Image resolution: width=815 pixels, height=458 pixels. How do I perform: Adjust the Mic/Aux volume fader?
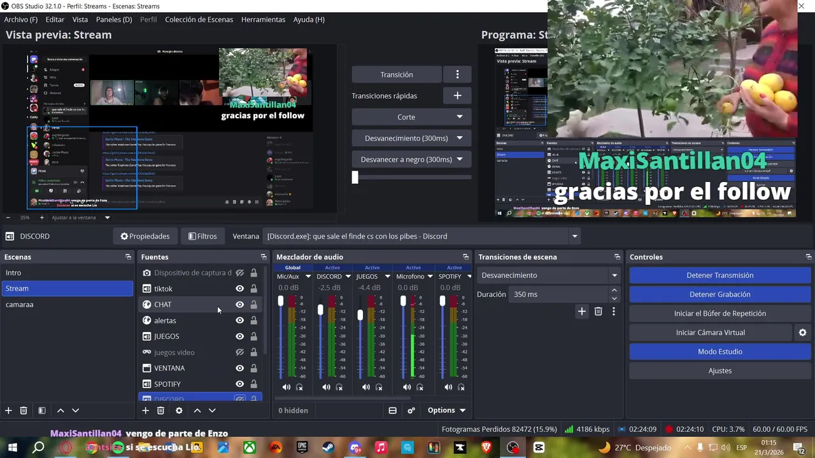281,302
